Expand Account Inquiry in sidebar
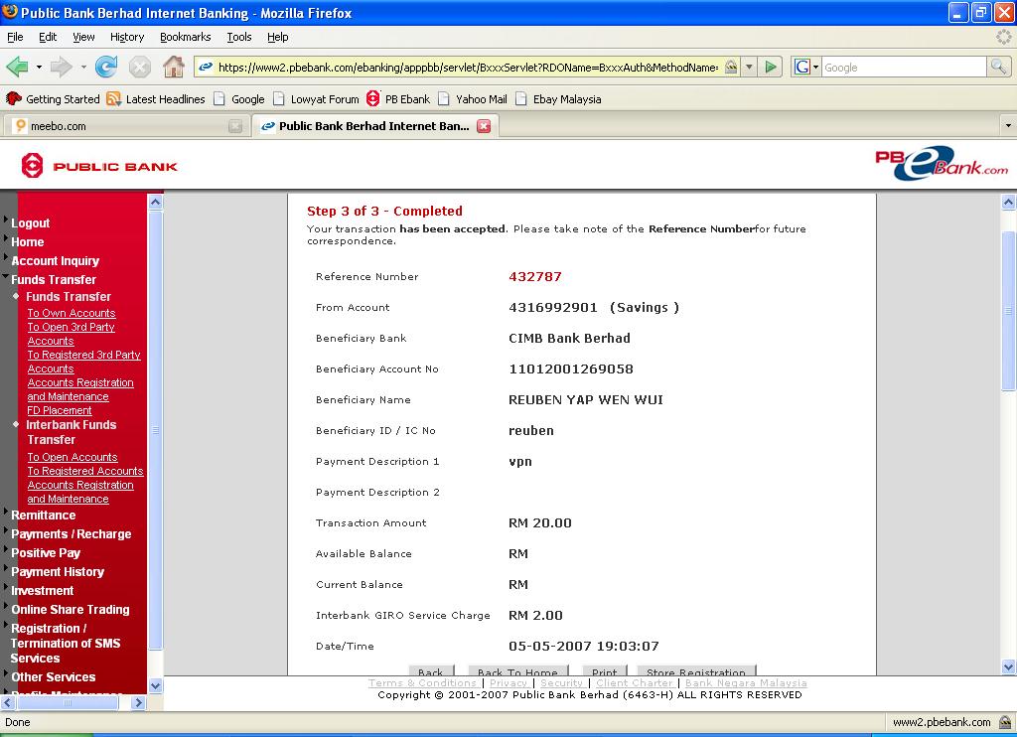This screenshot has height=737, width=1017. [x=56, y=261]
